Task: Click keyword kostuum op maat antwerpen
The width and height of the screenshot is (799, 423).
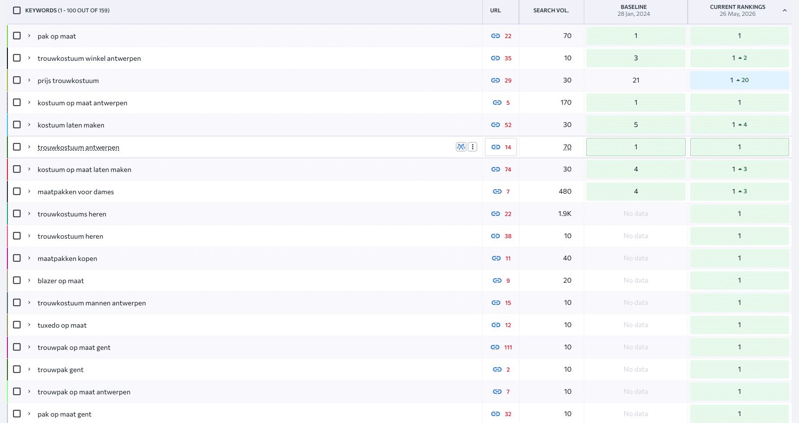Action: [x=82, y=103]
